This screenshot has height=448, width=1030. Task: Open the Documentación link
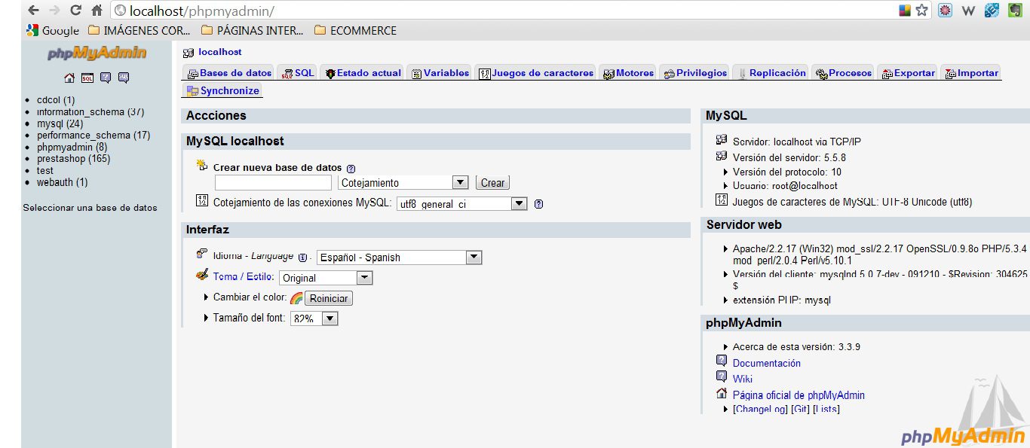[767, 363]
